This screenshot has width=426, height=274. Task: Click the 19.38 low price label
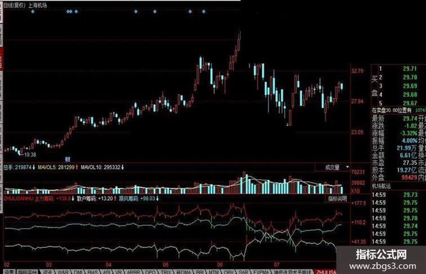pyautogui.click(x=30, y=155)
